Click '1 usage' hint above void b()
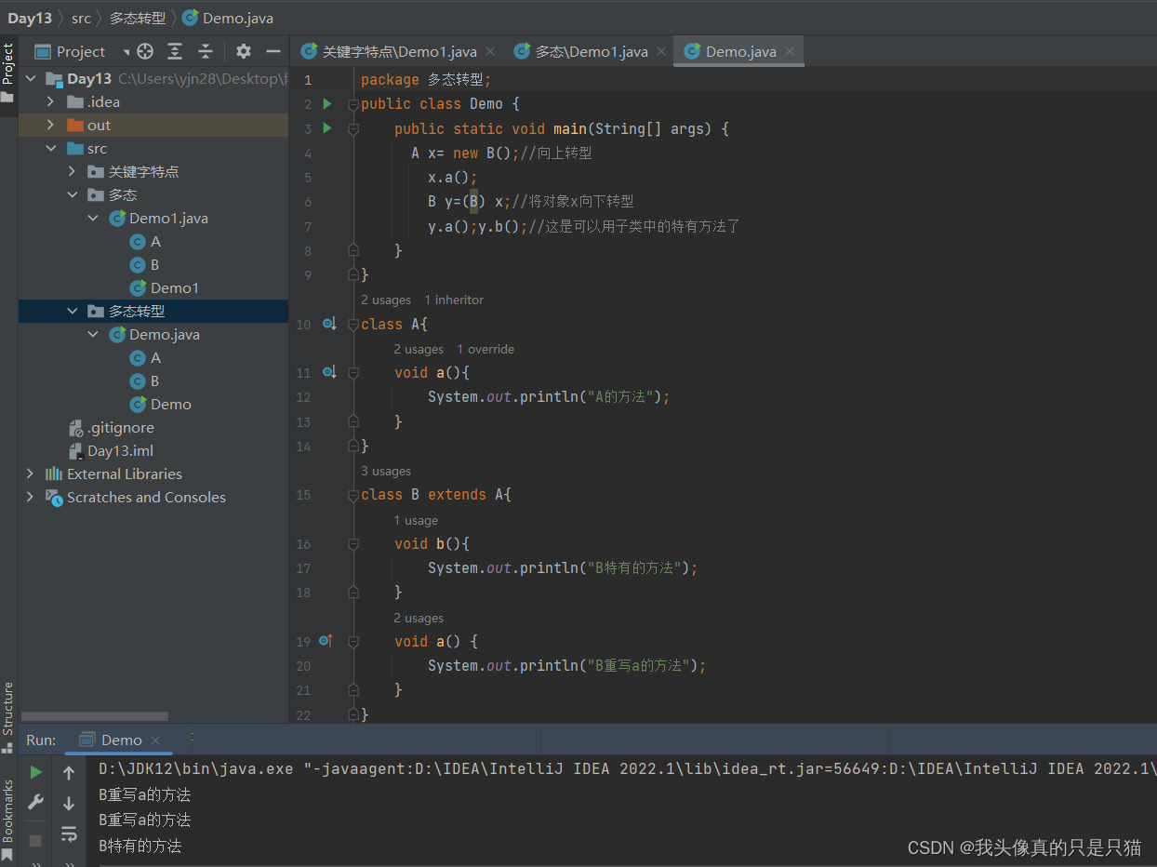This screenshot has height=867, width=1157. (416, 520)
